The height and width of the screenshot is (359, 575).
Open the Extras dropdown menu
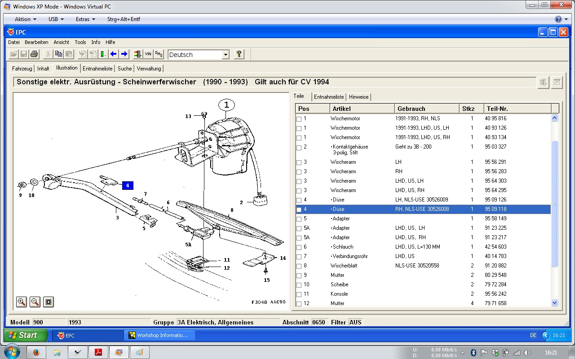tap(85, 19)
